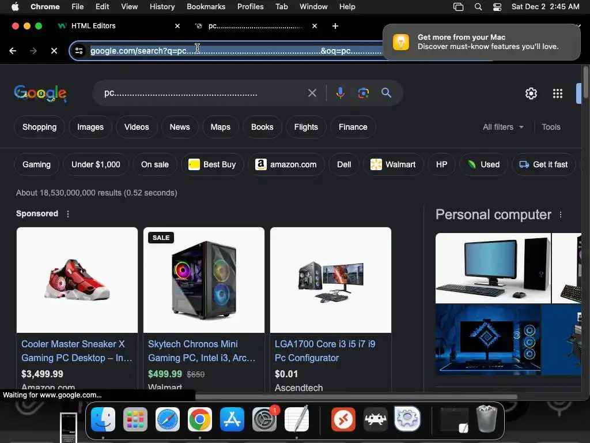
Task: Open the History menu in menu bar
Action: (162, 7)
